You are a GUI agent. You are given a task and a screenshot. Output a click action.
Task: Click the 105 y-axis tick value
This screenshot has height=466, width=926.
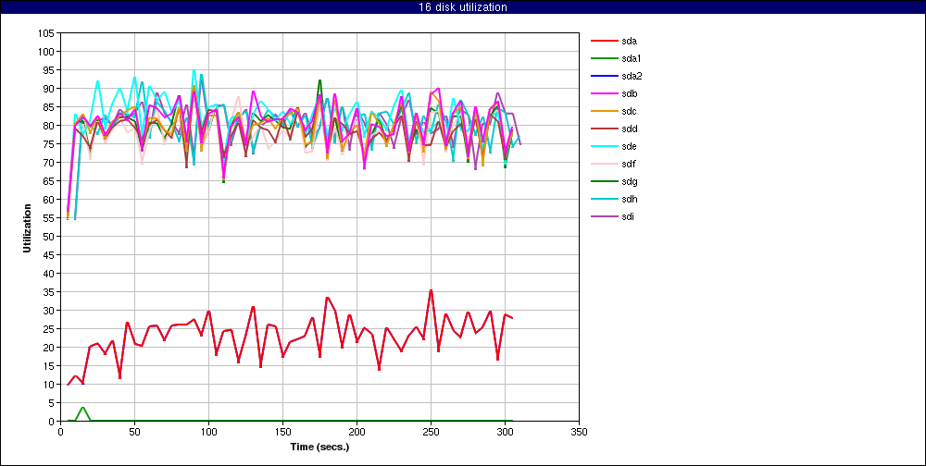pyautogui.click(x=46, y=33)
